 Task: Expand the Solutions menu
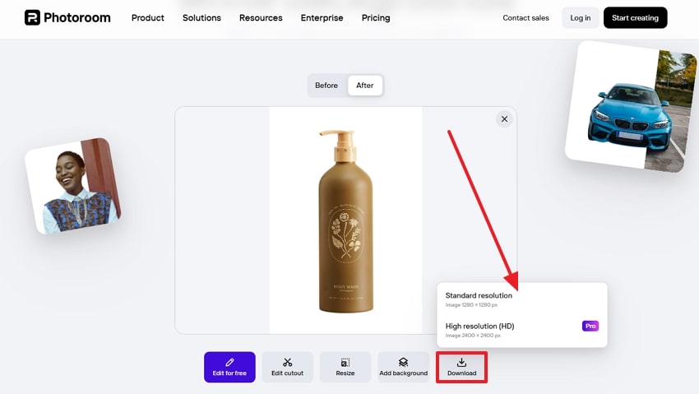[201, 18]
